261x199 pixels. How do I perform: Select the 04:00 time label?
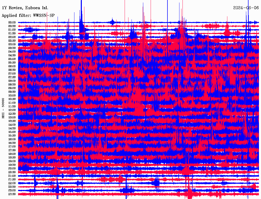point(12,52)
